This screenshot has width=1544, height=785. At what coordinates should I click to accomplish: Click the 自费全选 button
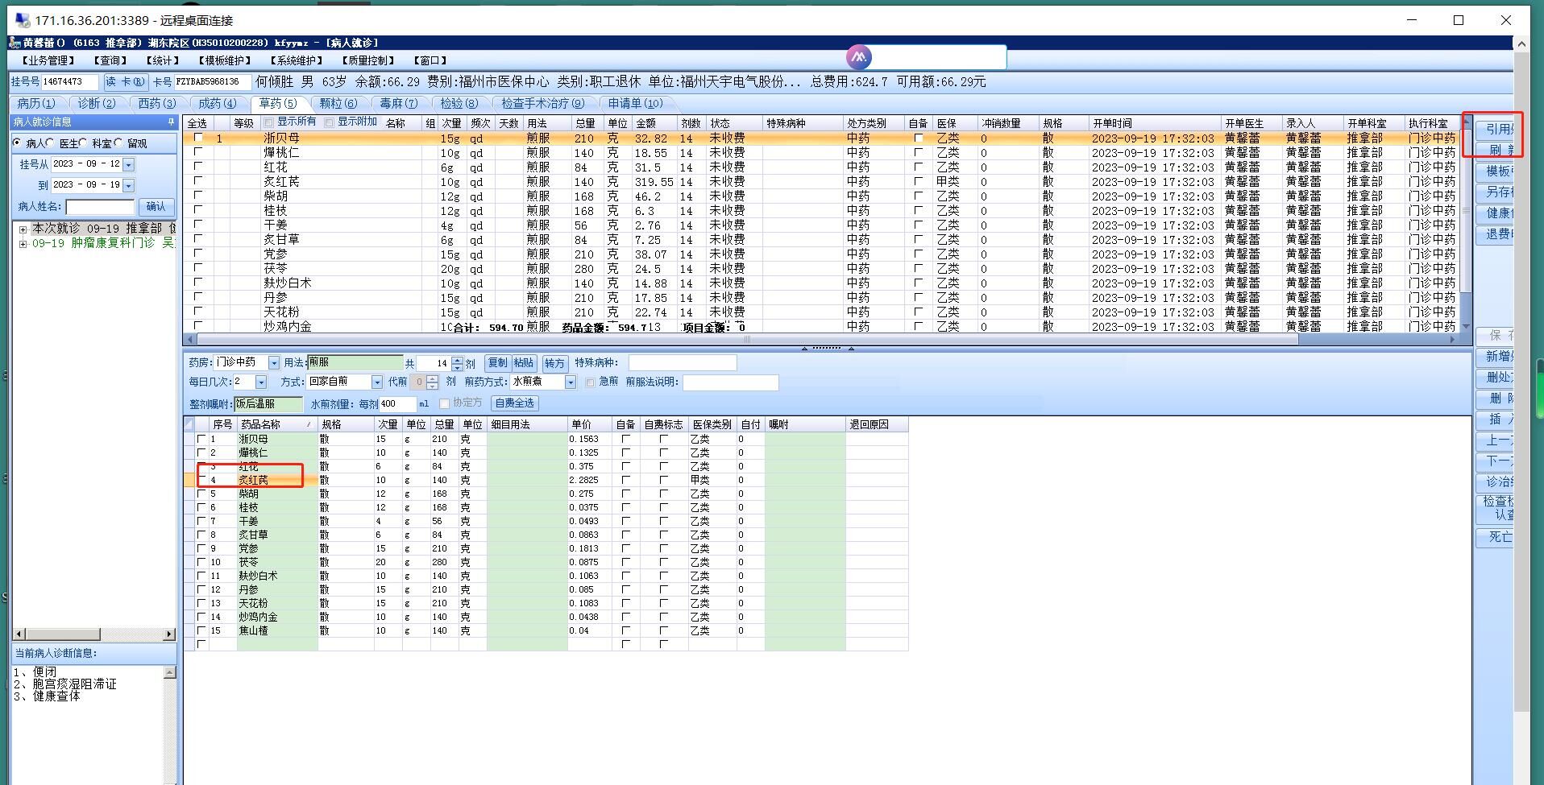pyautogui.click(x=513, y=403)
